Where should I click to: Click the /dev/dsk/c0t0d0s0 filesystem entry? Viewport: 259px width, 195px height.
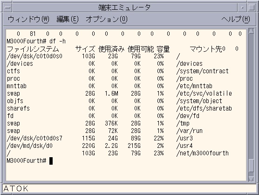pyautogui.click(x=34, y=56)
